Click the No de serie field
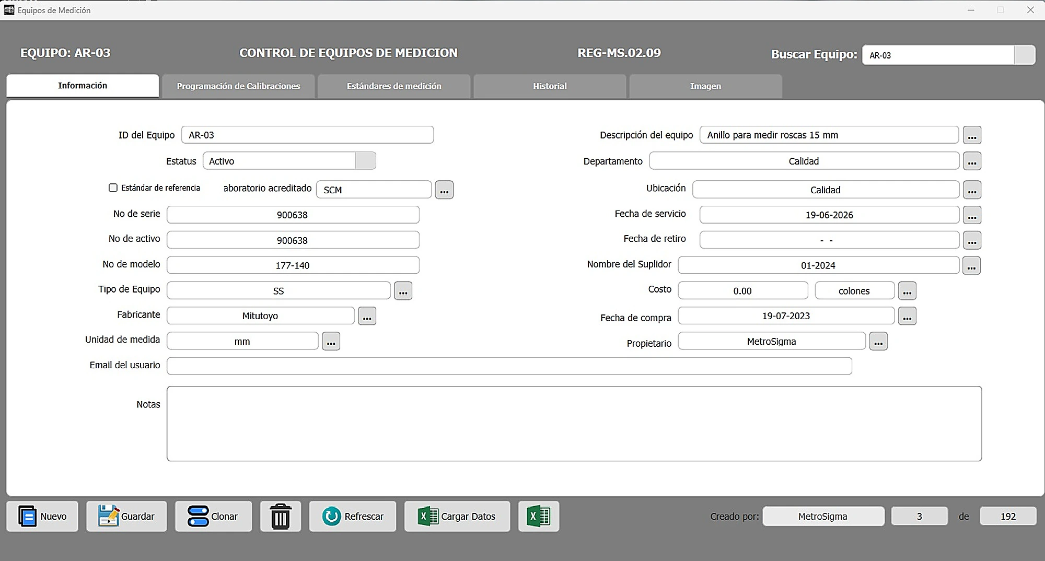The width and height of the screenshot is (1045, 561). (x=293, y=215)
